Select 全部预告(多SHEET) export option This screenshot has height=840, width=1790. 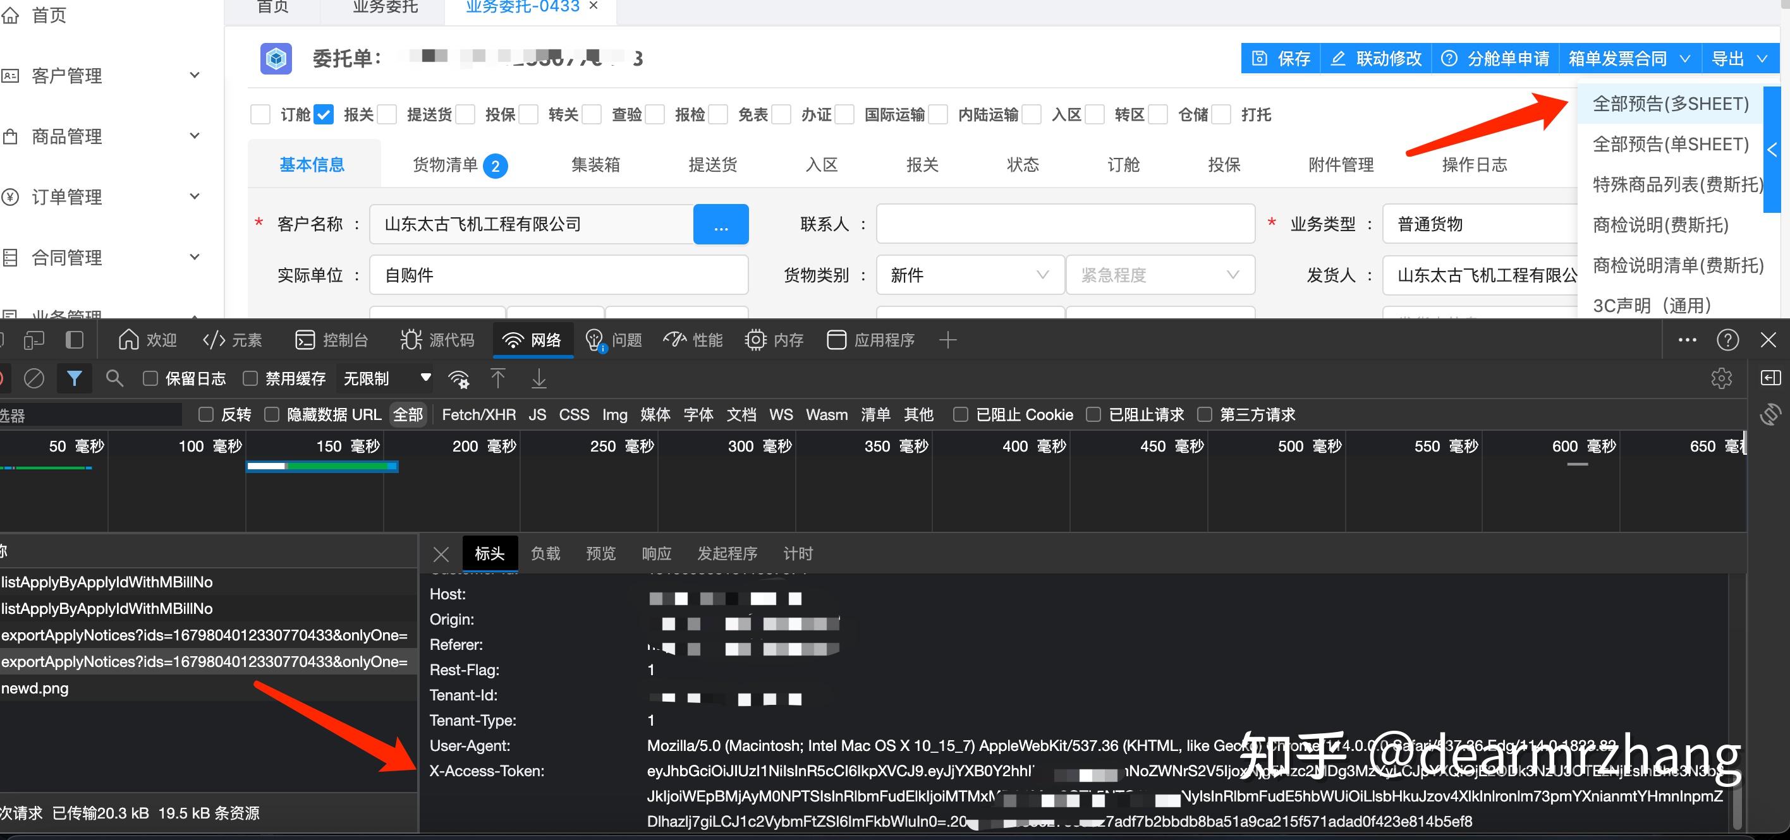(1671, 104)
